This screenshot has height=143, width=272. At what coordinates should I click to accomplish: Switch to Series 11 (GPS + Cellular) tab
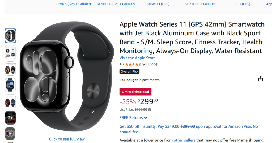[116, 4]
